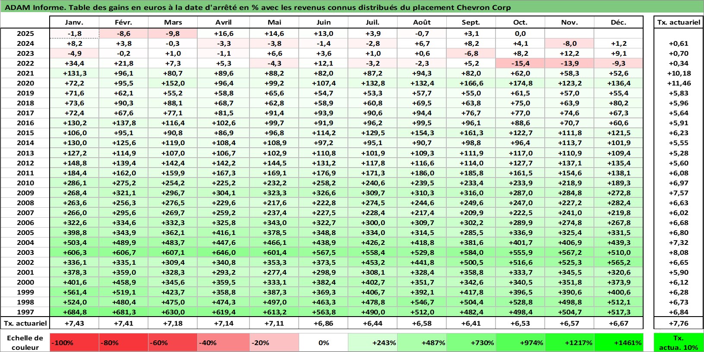Click the 2020 actuarial rate +11,46
704x352 pixels.
point(679,83)
